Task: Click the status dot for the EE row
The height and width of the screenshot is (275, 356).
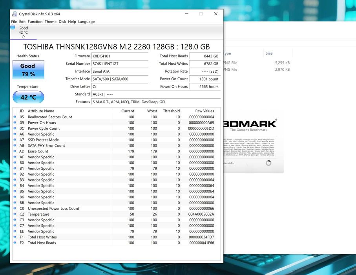Action: [15, 231]
